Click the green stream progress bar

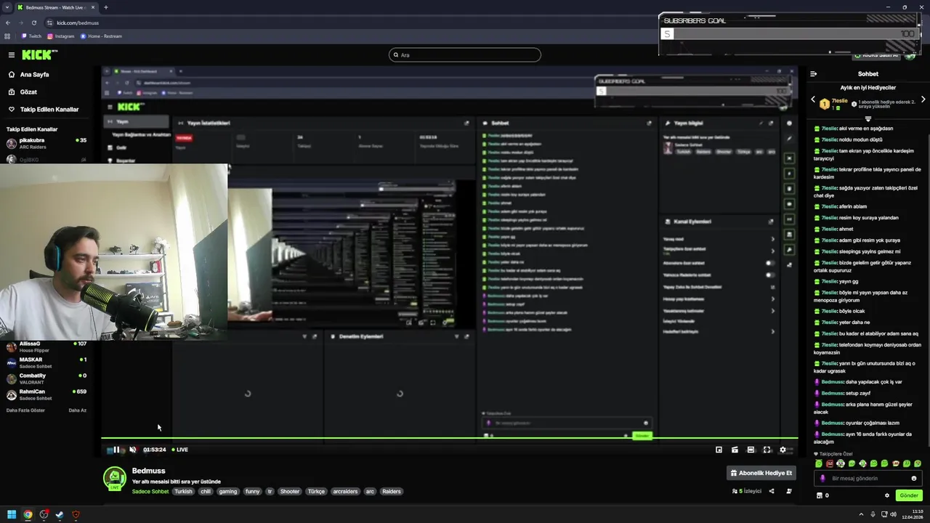(449, 438)
